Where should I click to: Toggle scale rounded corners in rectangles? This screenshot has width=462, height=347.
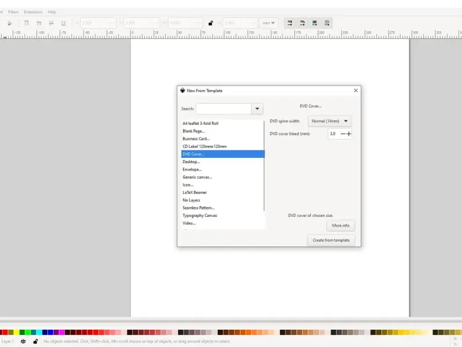click(x=302, y=23)
